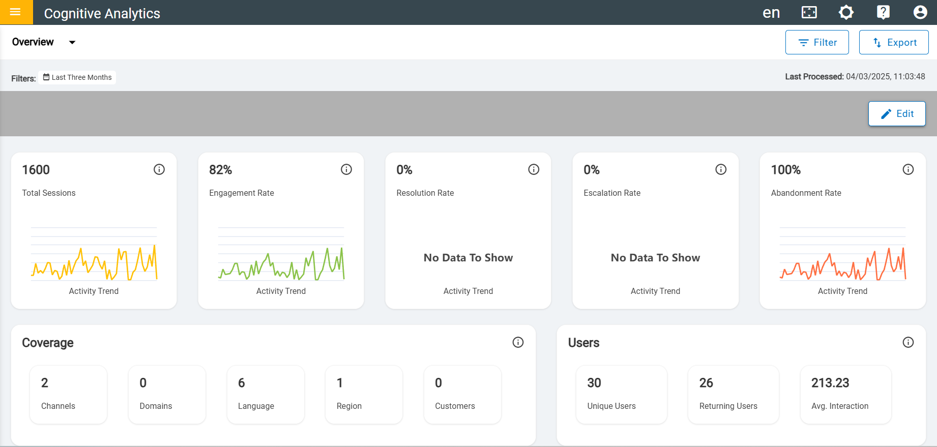Open the help question mark icon
This screenshot has height=447, width=937.
[x=884, y=12]
